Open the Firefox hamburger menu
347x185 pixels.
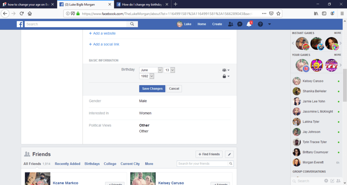click(342, 14)
